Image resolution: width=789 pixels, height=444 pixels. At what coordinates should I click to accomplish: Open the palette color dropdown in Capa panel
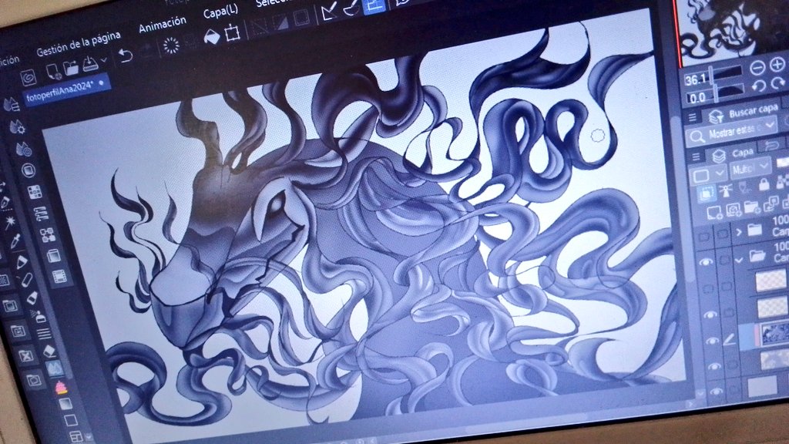(707, 175)
